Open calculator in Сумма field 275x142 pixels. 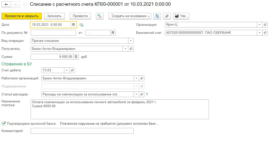point(76,57)
